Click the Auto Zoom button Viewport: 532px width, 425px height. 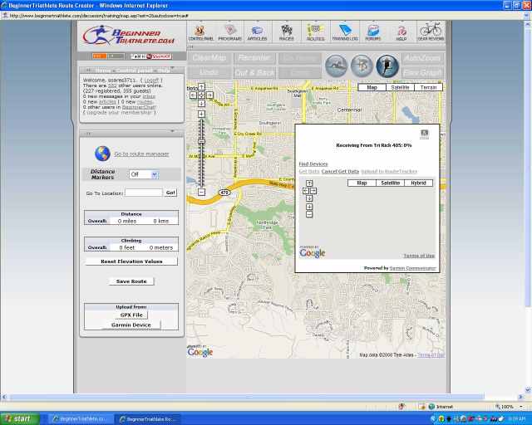[423, 58]
